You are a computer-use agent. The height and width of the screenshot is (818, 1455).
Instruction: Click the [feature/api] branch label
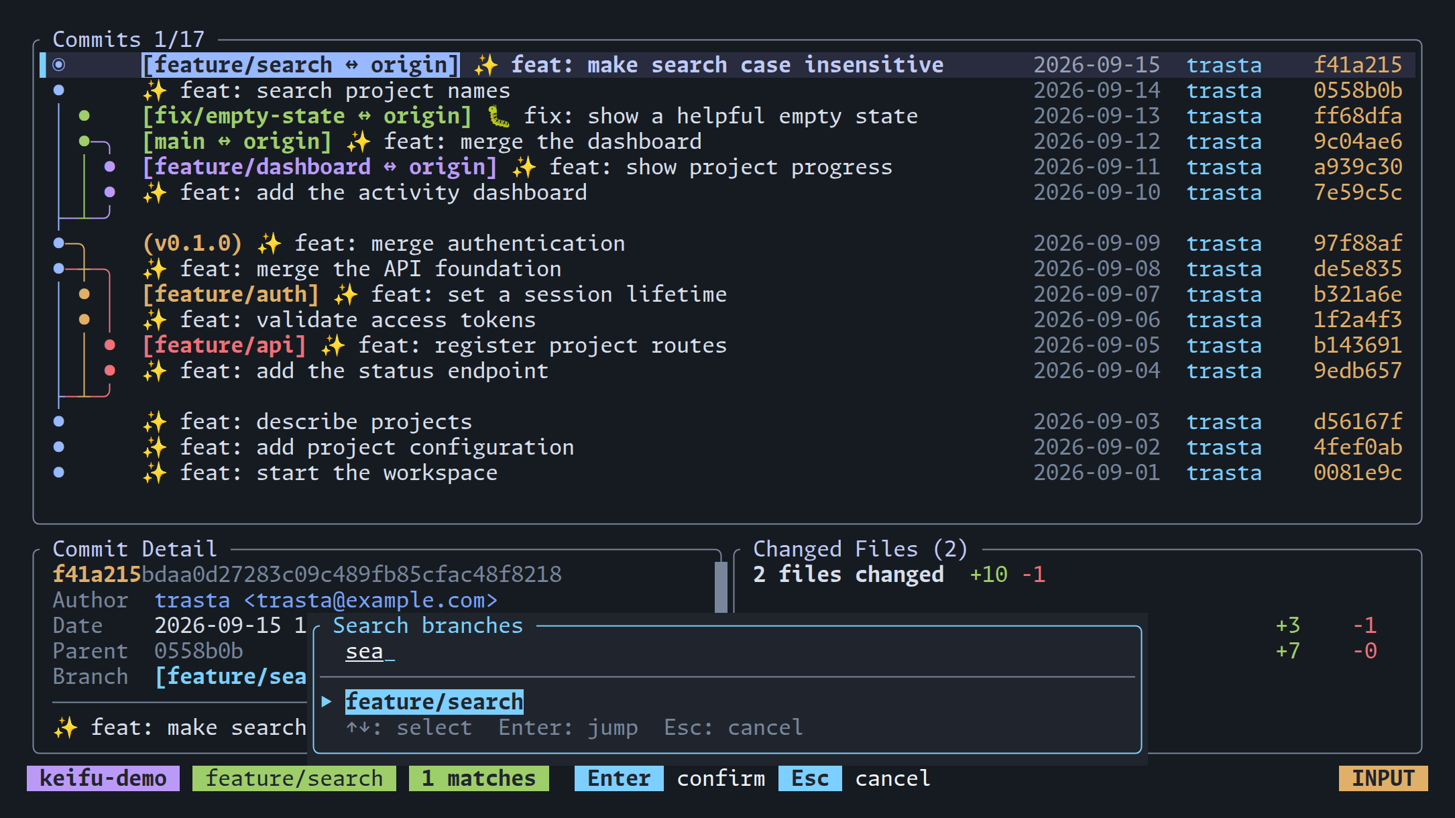(225, 345)
